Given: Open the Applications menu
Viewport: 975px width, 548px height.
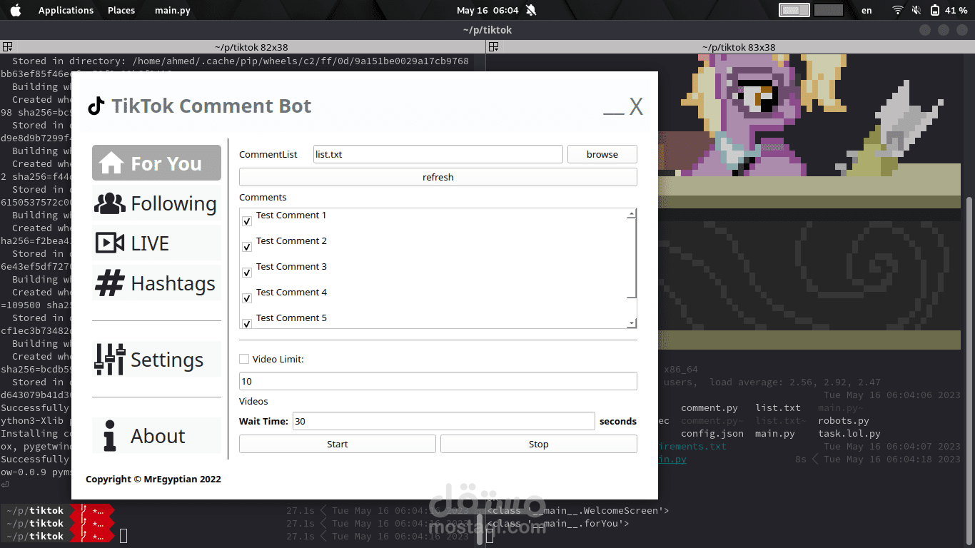Looking at the screenshot, I should pos(66,10).
